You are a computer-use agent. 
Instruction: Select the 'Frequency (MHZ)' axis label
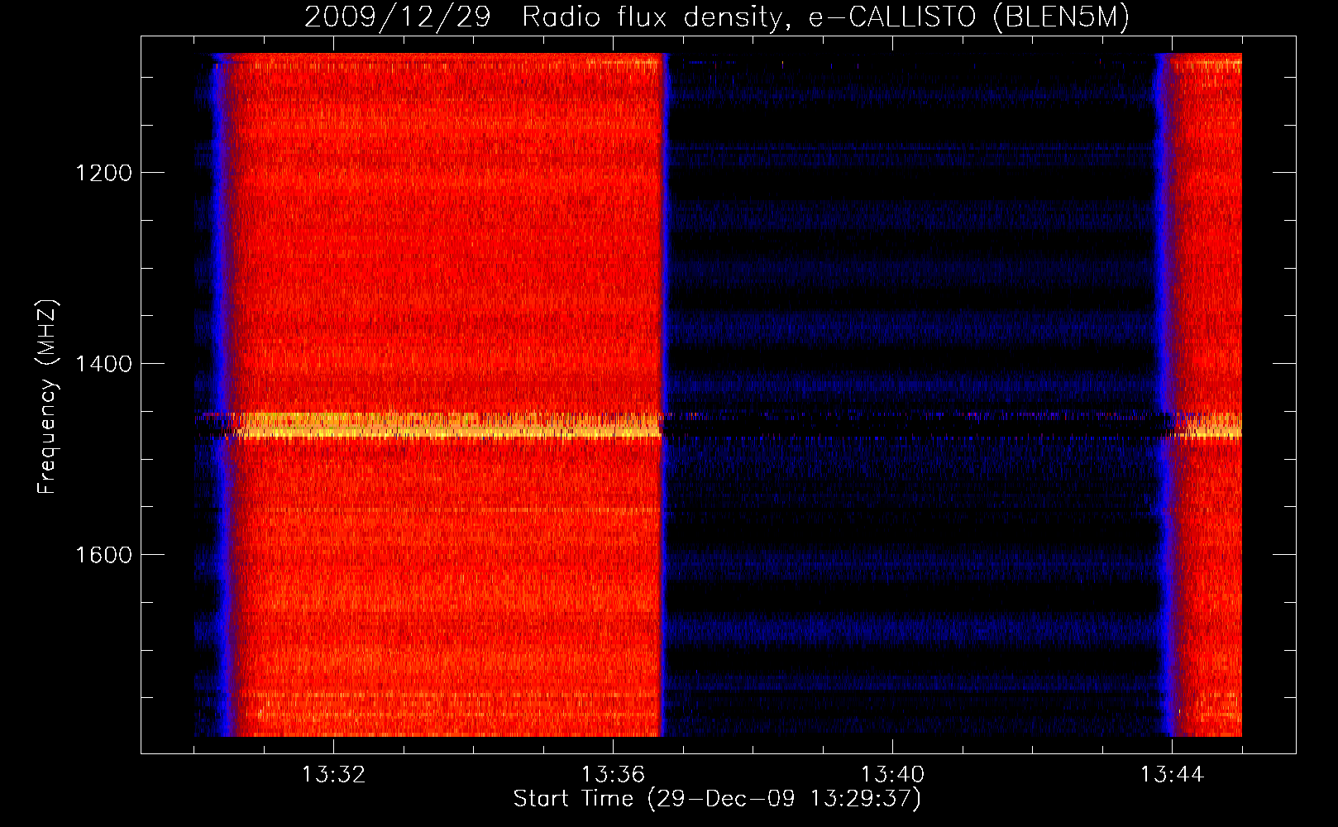coord(47,397)
